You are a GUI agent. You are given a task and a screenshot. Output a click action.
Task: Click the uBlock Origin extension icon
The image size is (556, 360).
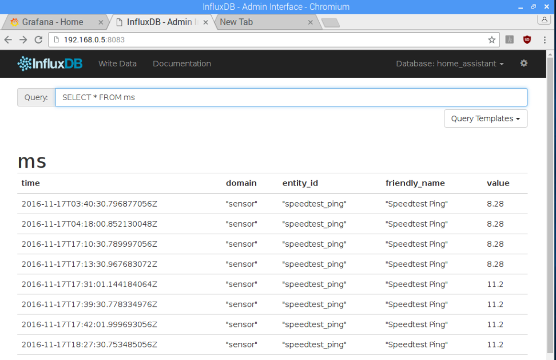click(x=527, y=39)
